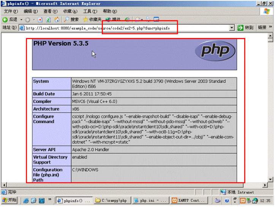This screenshot has width=275, height=207.
Task: Click the horizontal scrollbar right arrow
Action: (265, 185)
